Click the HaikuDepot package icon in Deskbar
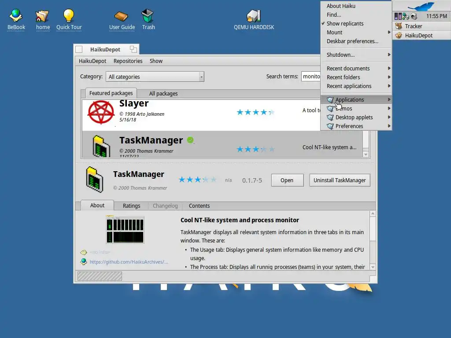This screenshot has width=451, height=338. point(399,35)
